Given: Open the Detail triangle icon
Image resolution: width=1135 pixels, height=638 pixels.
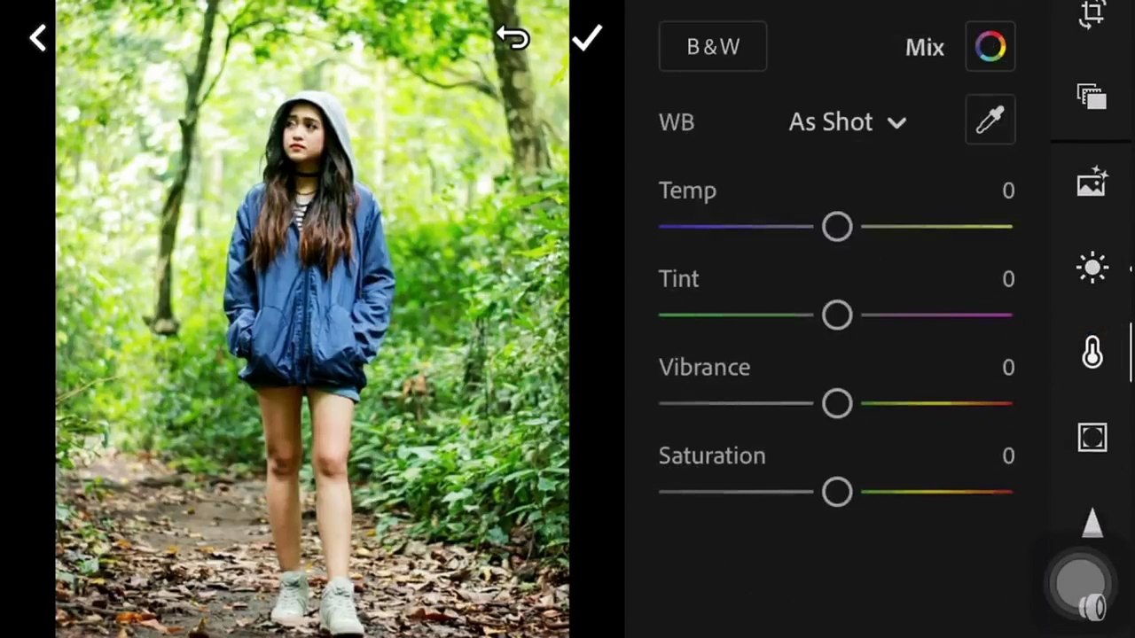Looking at the screenshot, I should 1092,523.
